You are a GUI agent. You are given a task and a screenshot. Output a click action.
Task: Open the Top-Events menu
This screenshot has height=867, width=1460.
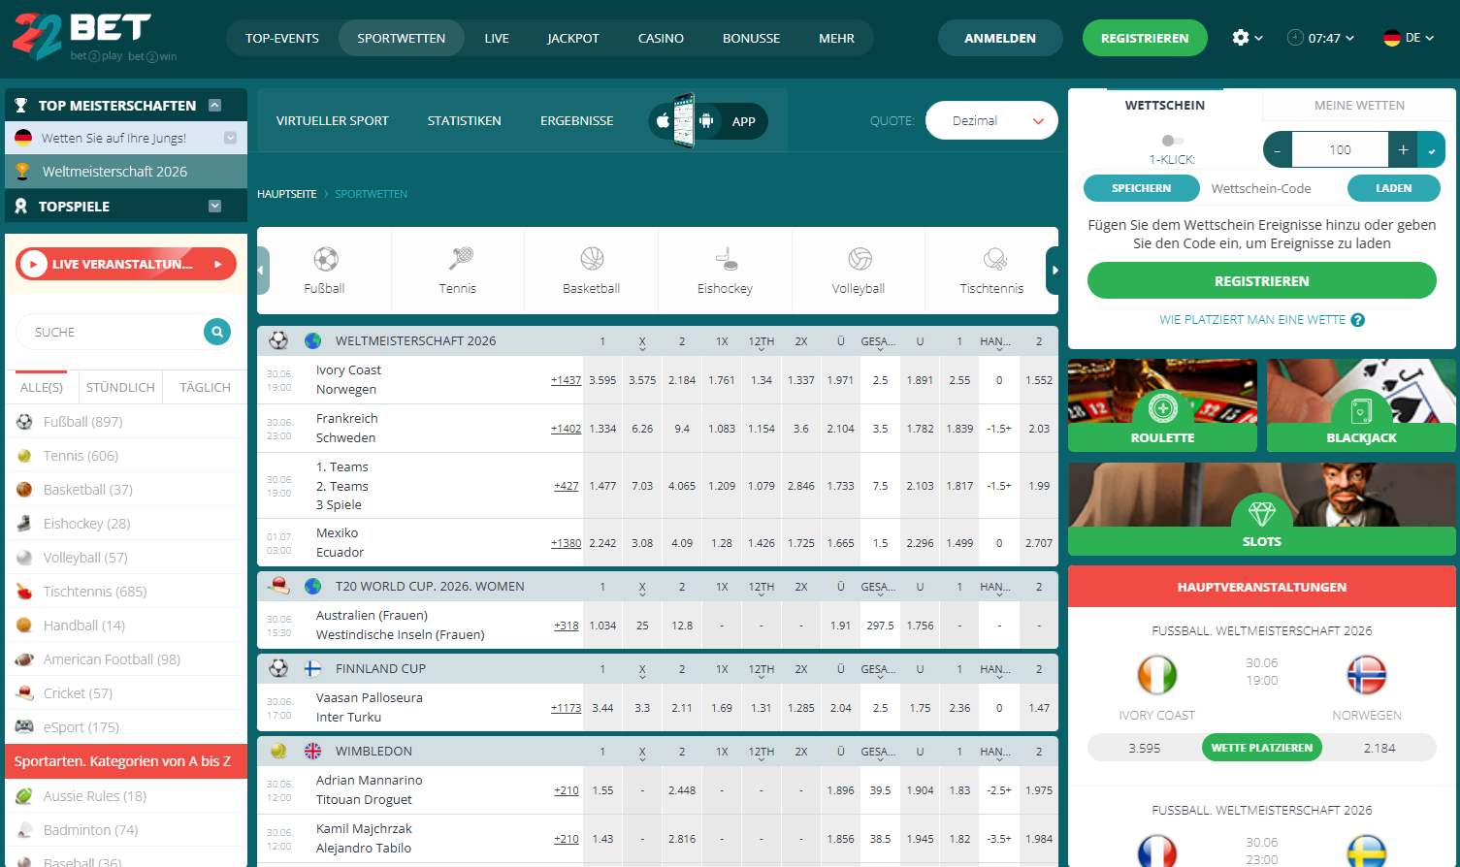point(282,39)
